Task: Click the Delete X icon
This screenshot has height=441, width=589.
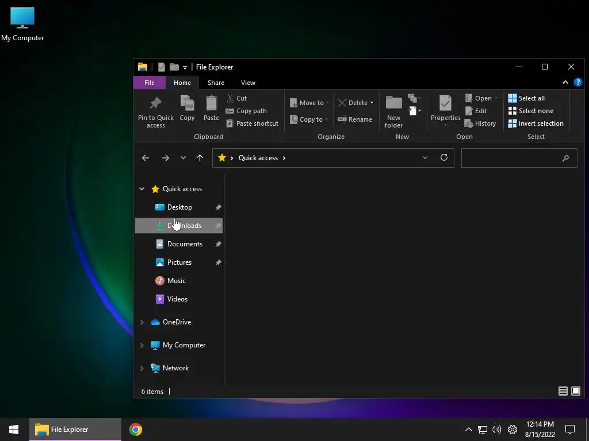Action: pyautogui.click(x=342, y=103)
